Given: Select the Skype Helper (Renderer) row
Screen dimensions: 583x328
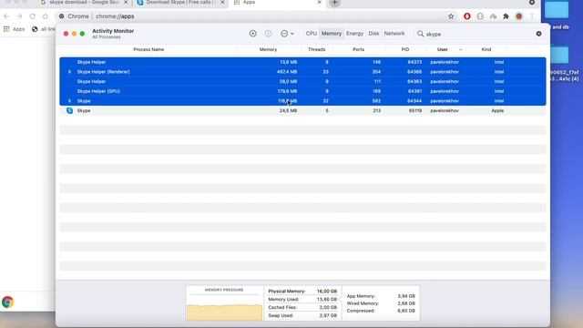Looking at the screenshot, I should pos(302,72).
